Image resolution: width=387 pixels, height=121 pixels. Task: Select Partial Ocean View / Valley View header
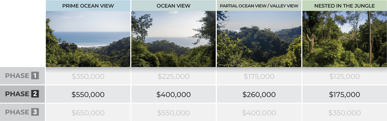[x=259, y=6]
